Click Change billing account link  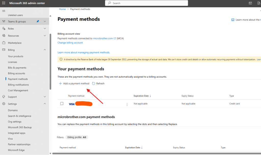[x=70, y=43]
